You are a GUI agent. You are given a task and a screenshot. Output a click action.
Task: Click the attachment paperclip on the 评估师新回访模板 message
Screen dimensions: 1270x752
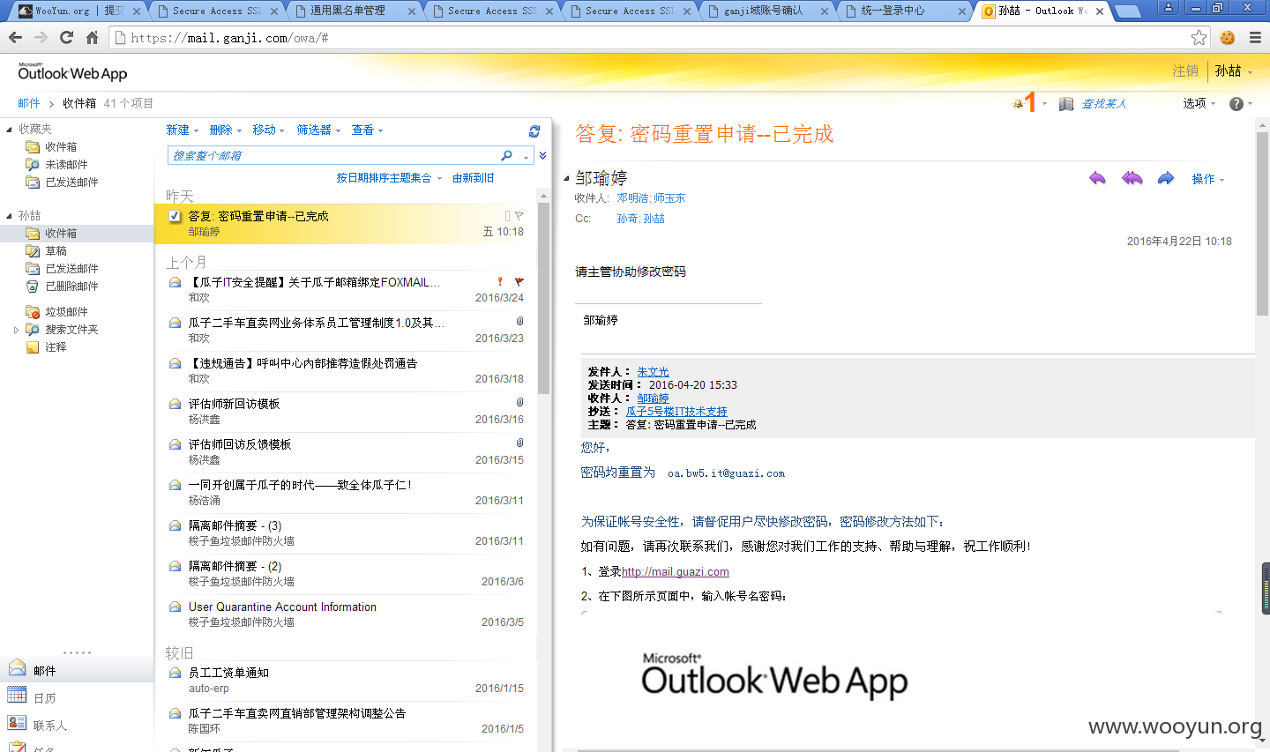[x=519, y=402]
